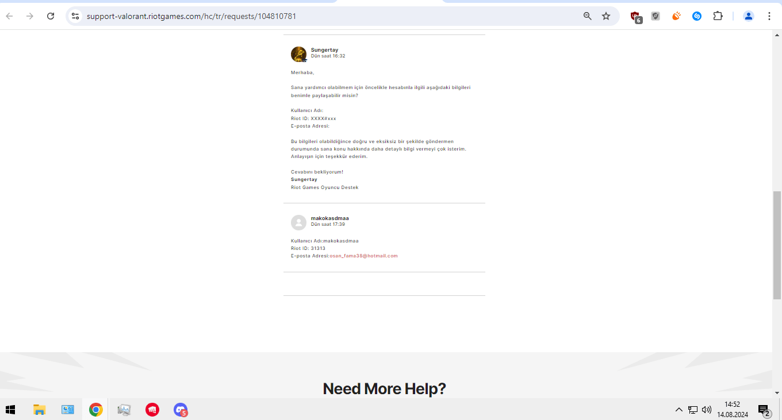Screen dimensions: 782x420
Task: Open the network status tray icon
Action: coord(693,410)
